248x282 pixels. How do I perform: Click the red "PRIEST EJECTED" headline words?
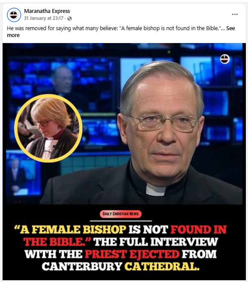pos(132,254)
